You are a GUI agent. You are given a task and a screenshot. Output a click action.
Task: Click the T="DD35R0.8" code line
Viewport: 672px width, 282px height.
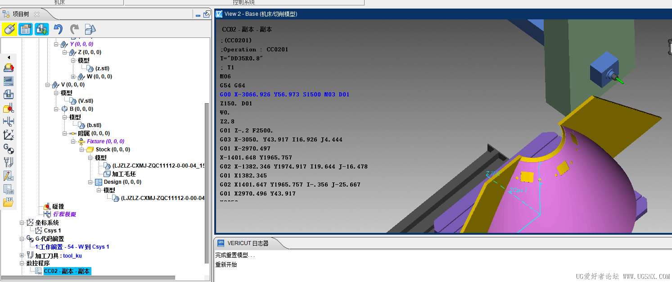tap(241, 59)
